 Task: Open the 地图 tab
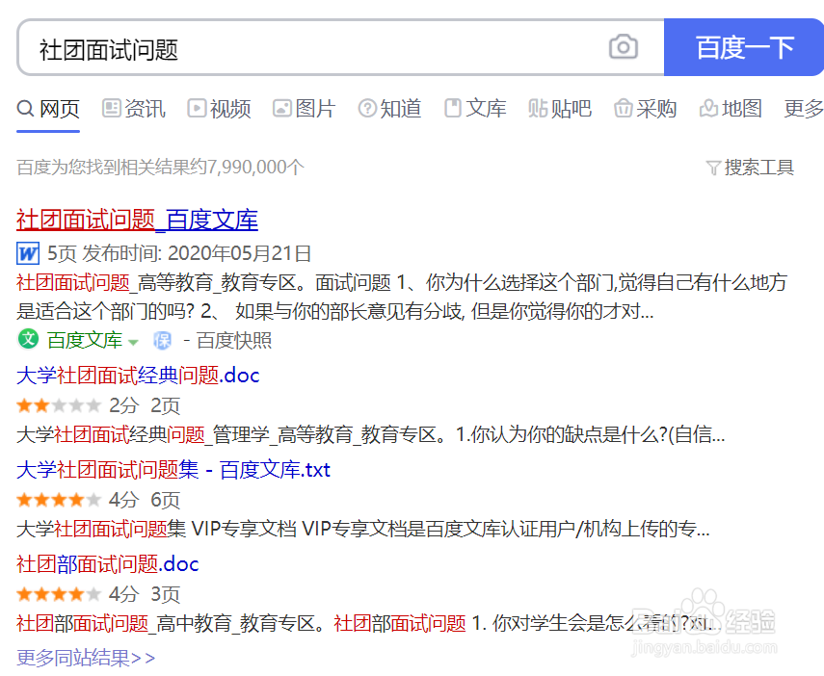click(x=731, y=109)
